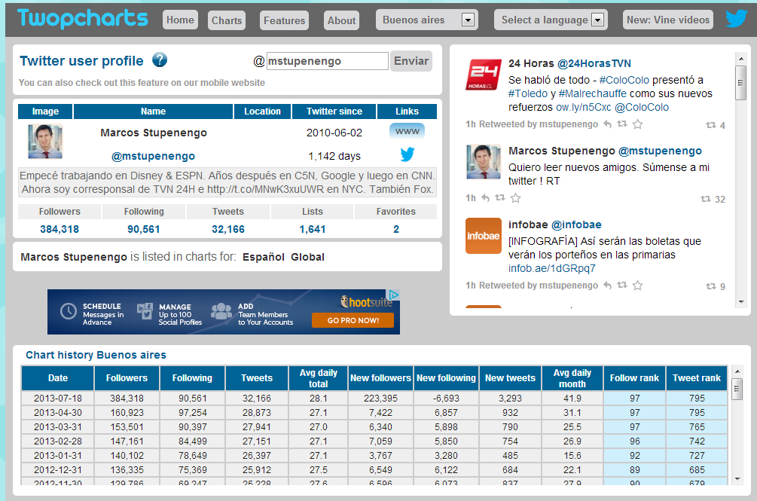Open the About menu item
Image resolution: width=757 pixels, height=501 pixels.
pyautogui.click(x=341, y=20)
